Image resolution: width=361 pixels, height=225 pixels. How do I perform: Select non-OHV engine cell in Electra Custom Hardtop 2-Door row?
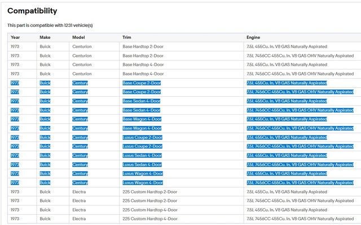(x=287, y=192)
